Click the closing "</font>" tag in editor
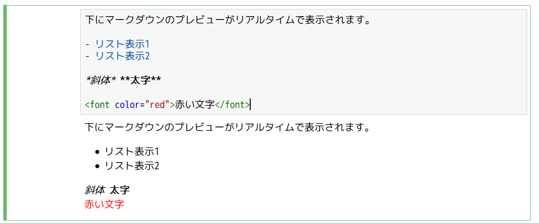Viewport: 539px width, 223px height. [x=232, y=105]
